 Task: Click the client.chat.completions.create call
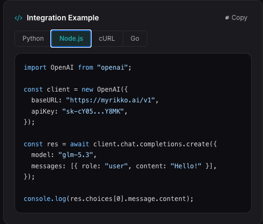pos(155,144)
